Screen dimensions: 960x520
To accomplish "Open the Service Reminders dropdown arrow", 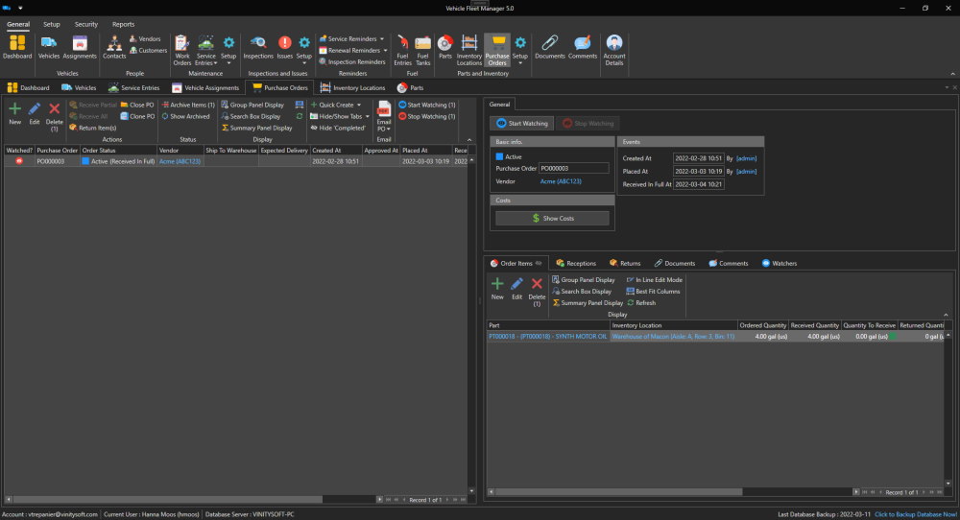I will pos(382,38).
